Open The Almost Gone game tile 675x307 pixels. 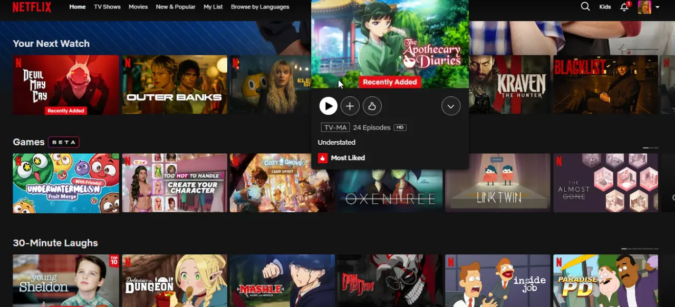[x=605, y=183]
